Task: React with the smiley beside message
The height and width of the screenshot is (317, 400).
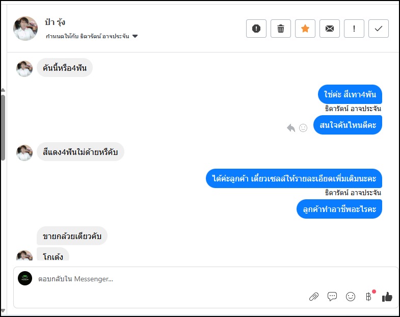Action: point(303,128)
